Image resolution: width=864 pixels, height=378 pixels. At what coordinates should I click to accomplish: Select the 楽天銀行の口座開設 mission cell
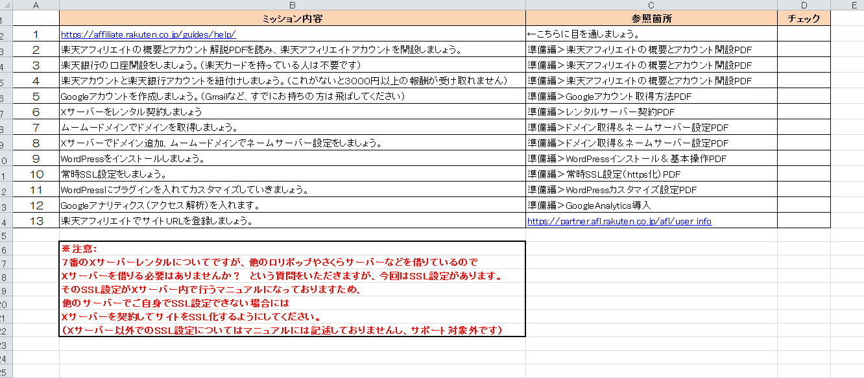(x=292, y=65)
